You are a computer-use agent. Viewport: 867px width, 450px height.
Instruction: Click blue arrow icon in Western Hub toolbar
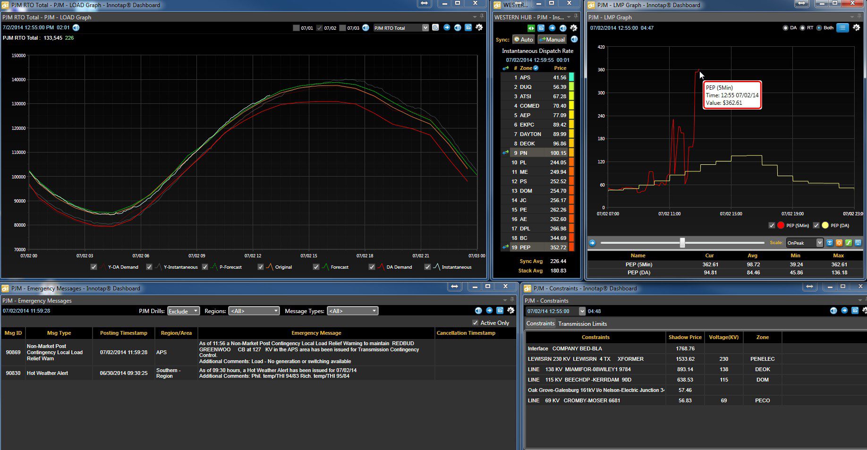(x=552, y=28)
